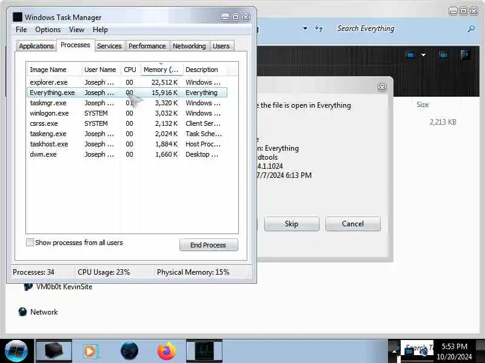Select the dwm.exe process row

coord(127,154)
